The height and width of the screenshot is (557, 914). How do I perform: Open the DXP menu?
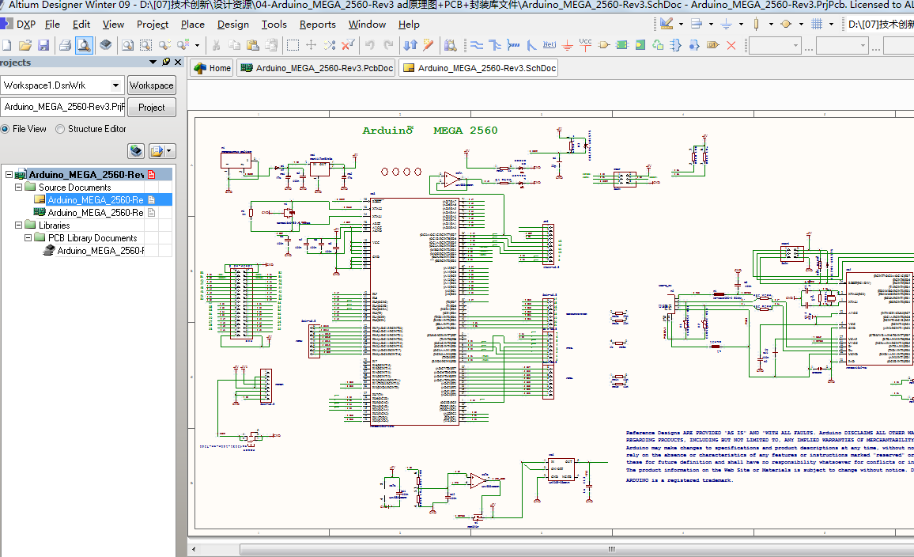click(x=25, y=25)
